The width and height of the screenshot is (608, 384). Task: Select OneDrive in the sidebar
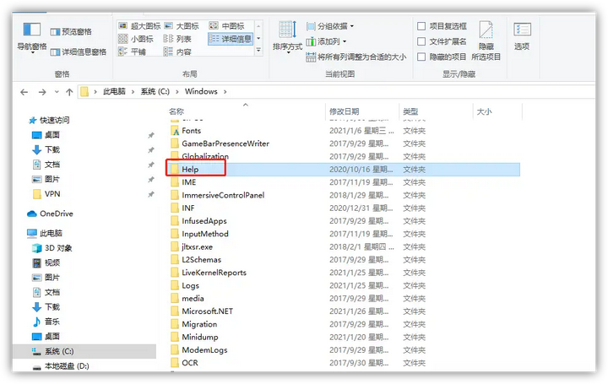pyautogui.click(x=56, y=214)
